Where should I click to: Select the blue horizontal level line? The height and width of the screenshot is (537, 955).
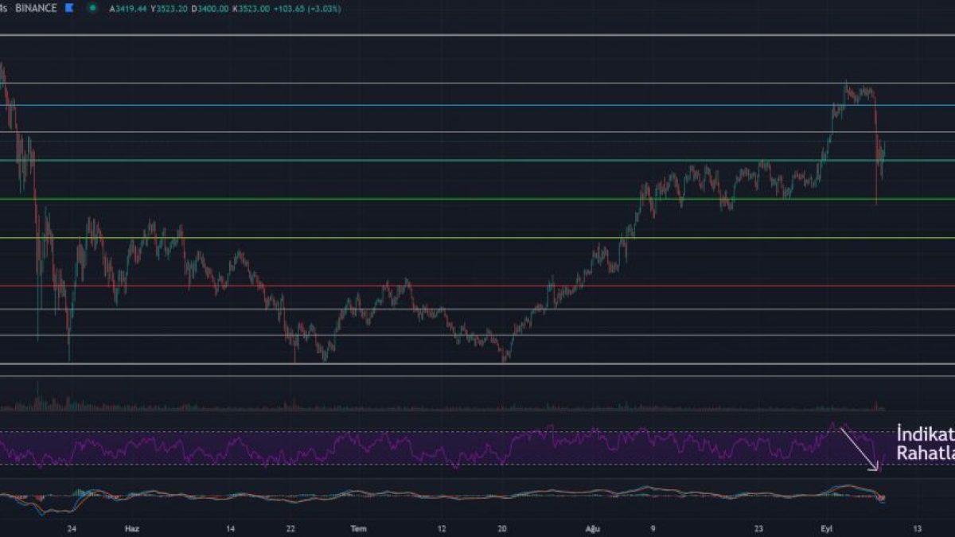477,105
